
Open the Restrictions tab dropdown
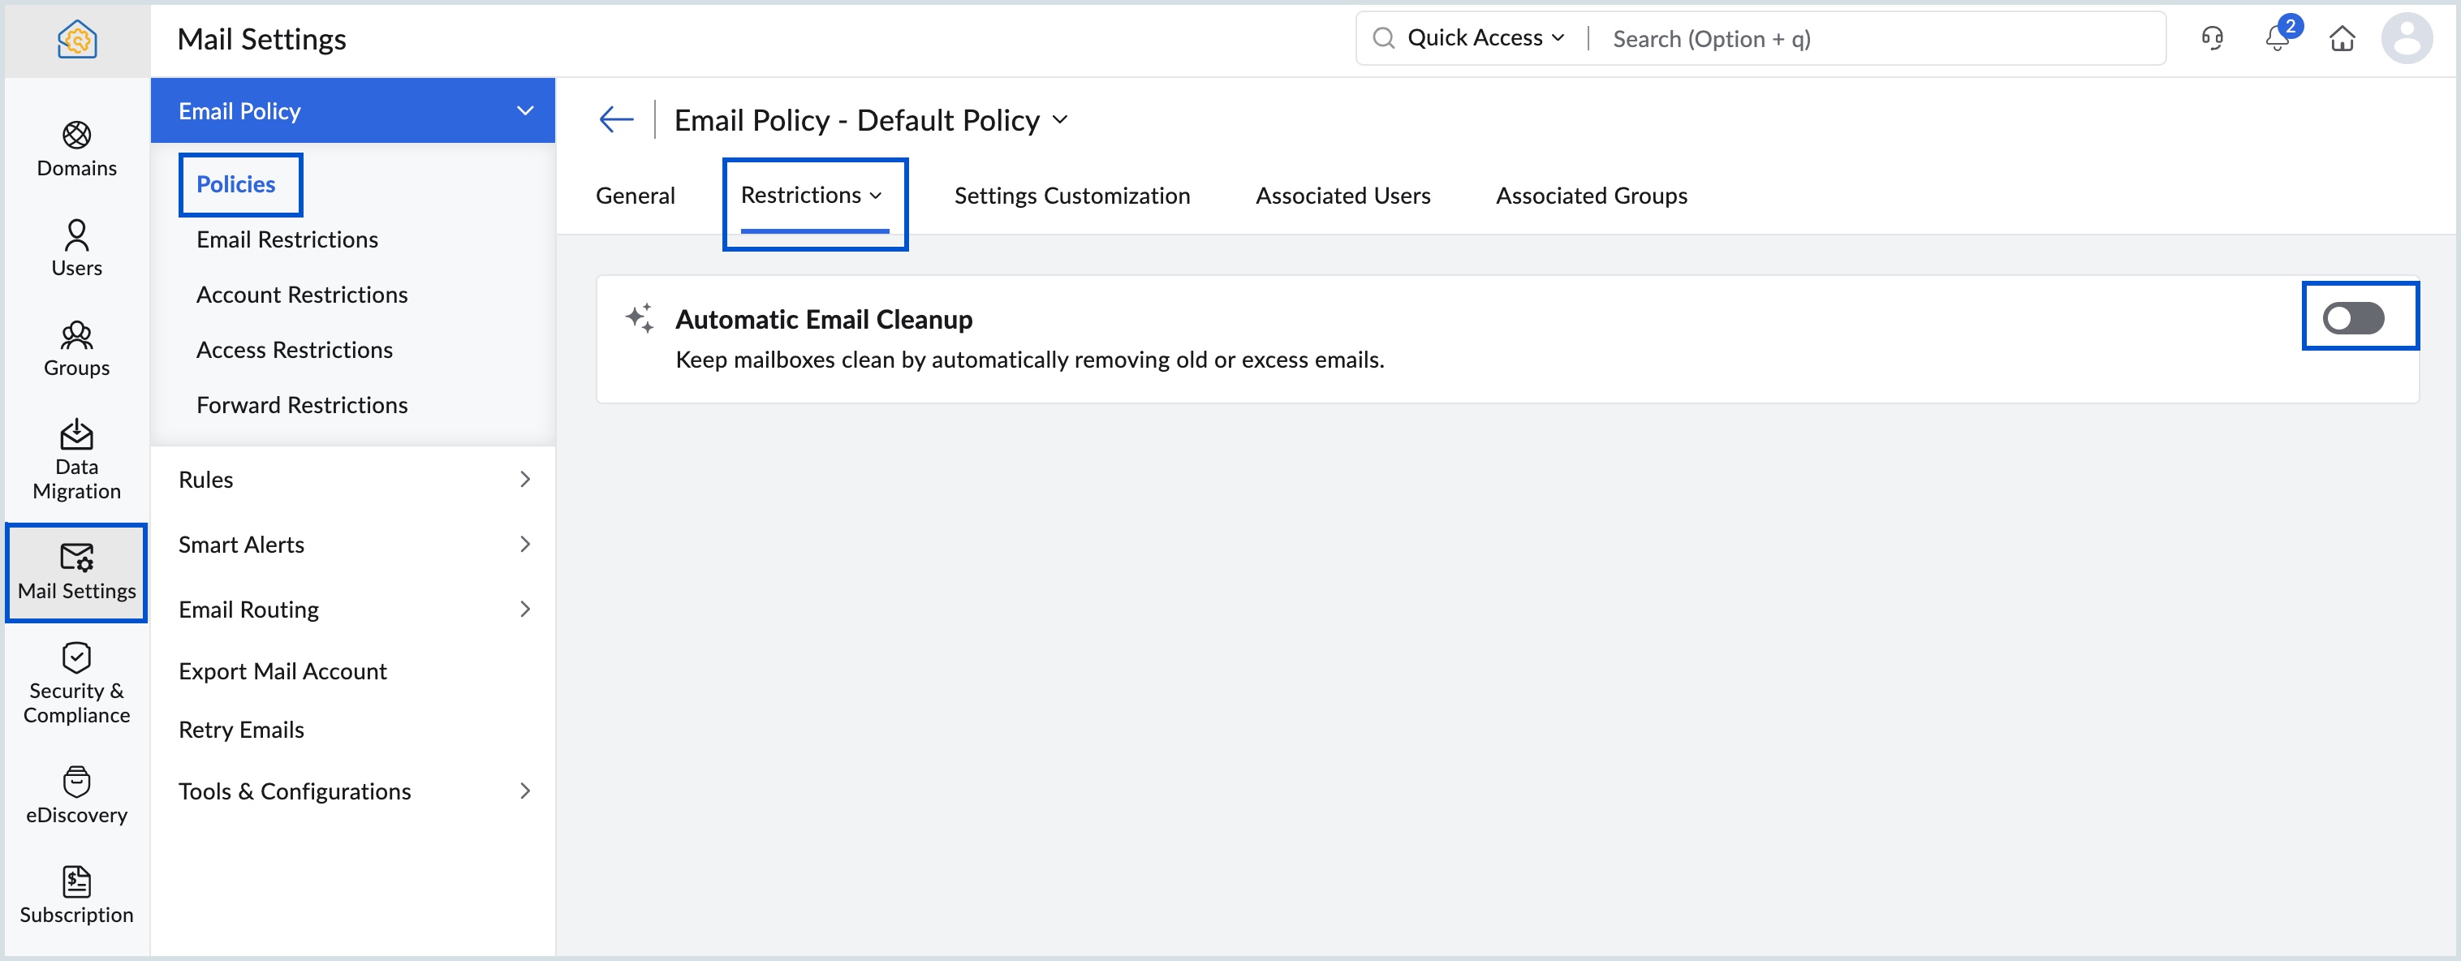tap(812, 195)
